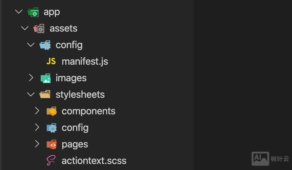Click the orange components folder icon

pyautogui.click(x=51, y=111)
